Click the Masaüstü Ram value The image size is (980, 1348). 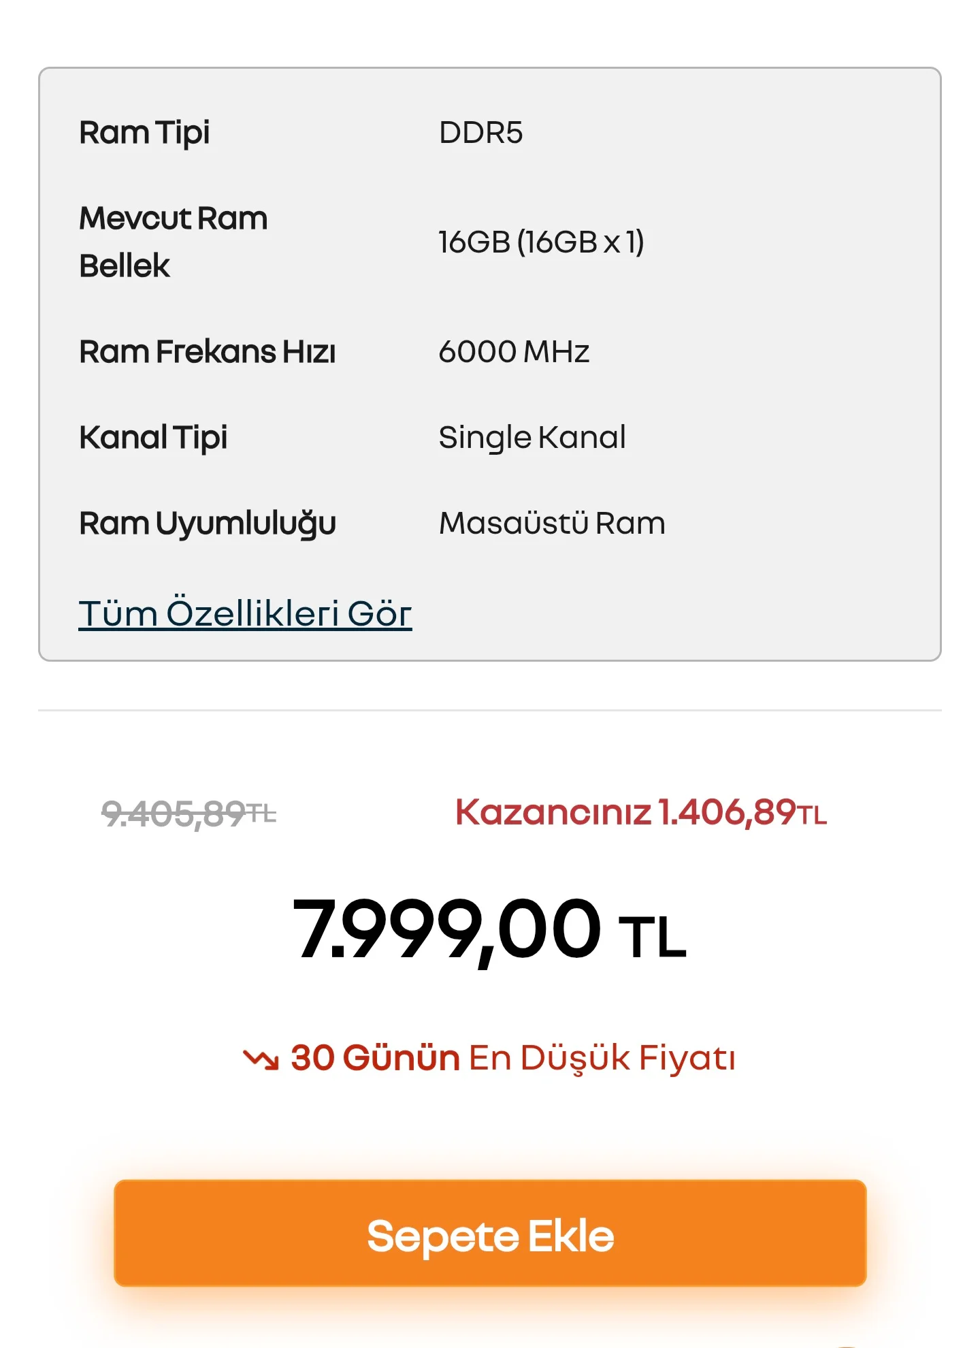click(552, 524)
